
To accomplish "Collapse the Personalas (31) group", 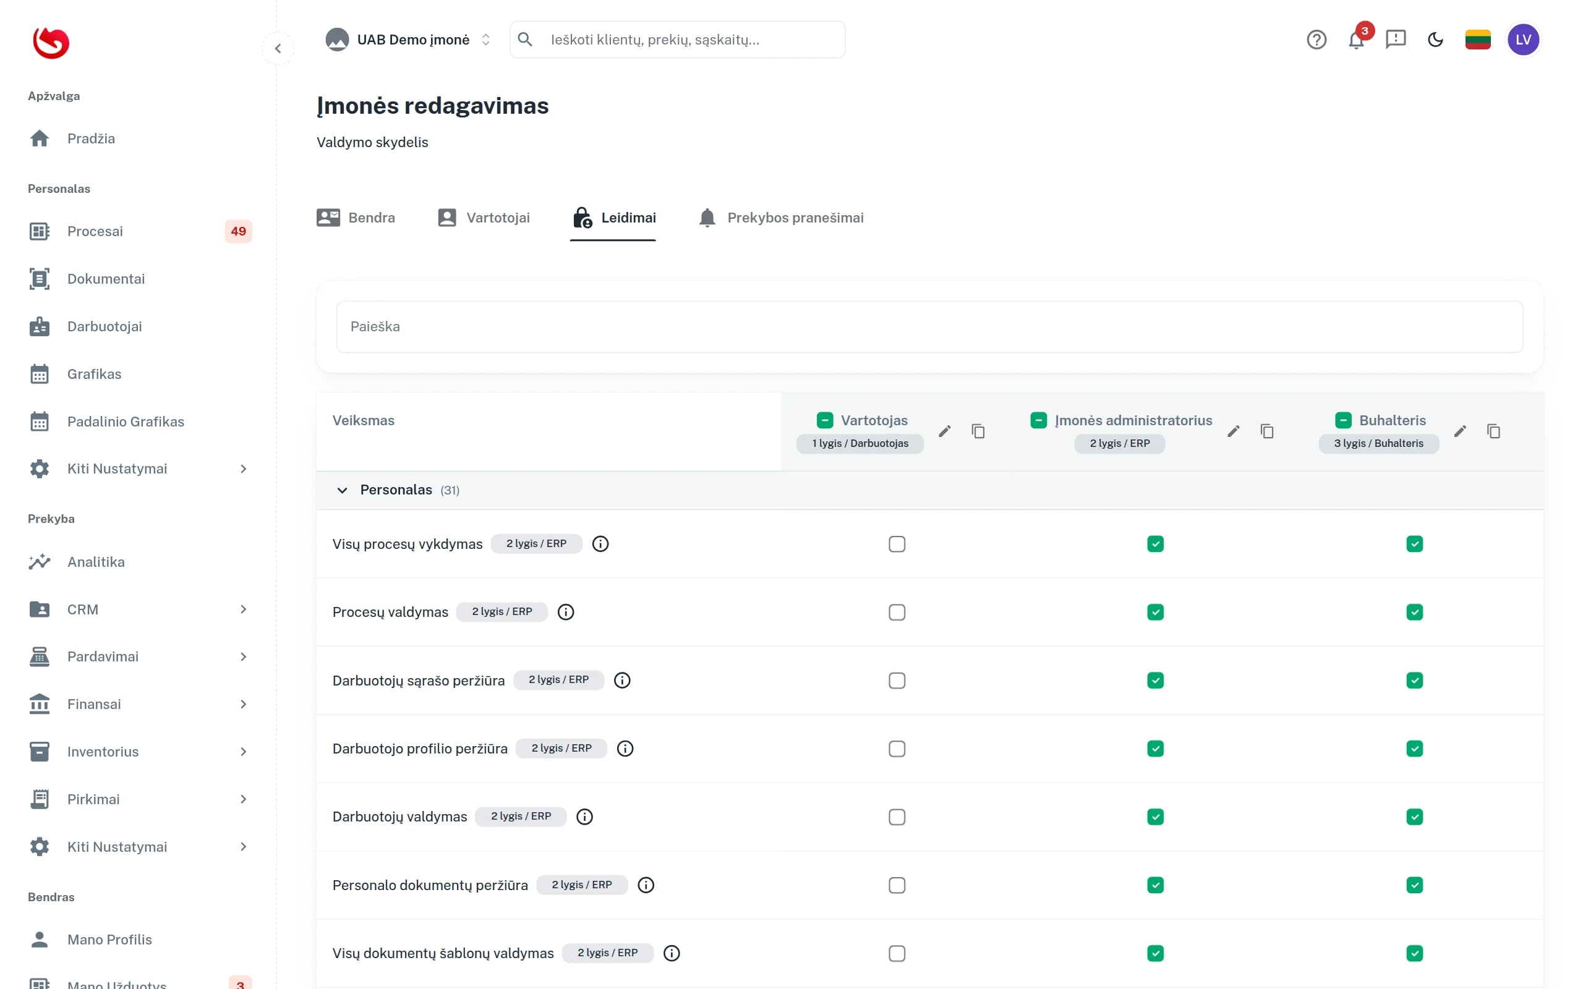I will (342, 490).
